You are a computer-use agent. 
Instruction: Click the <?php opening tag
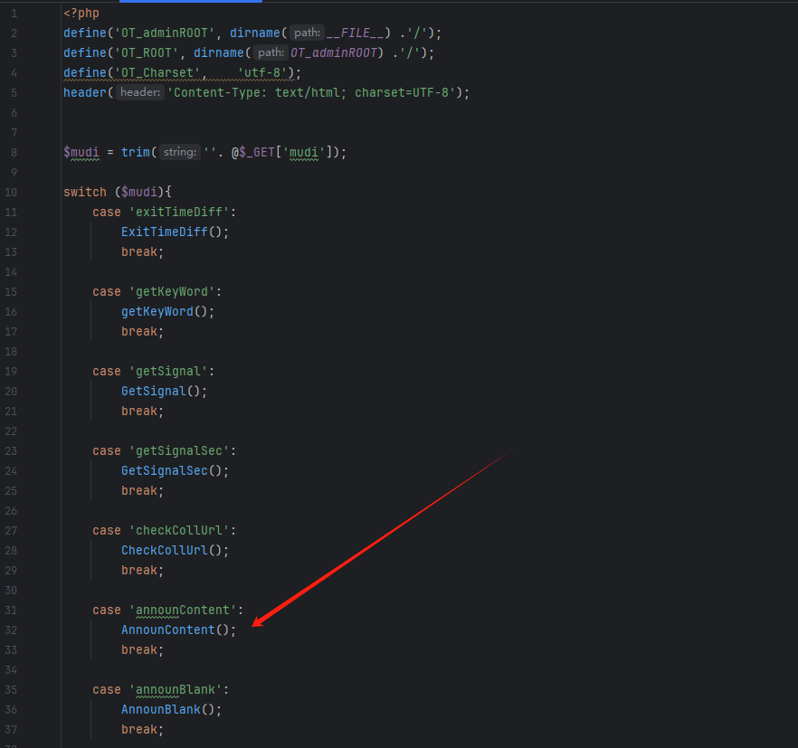pos(81,14)
